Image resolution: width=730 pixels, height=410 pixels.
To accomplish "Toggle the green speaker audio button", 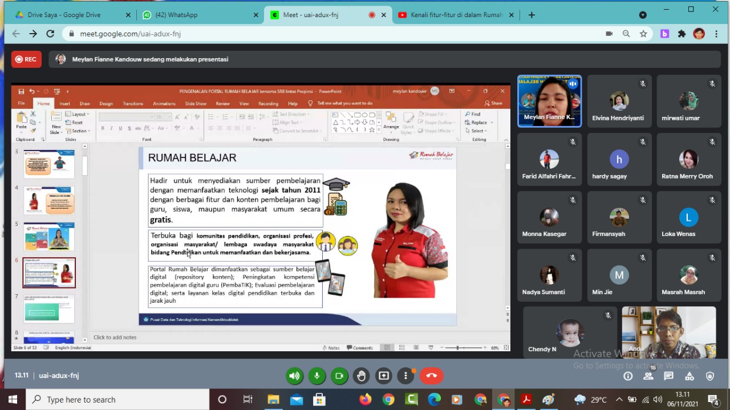I will pyautogui.click(x=294, y=376).
